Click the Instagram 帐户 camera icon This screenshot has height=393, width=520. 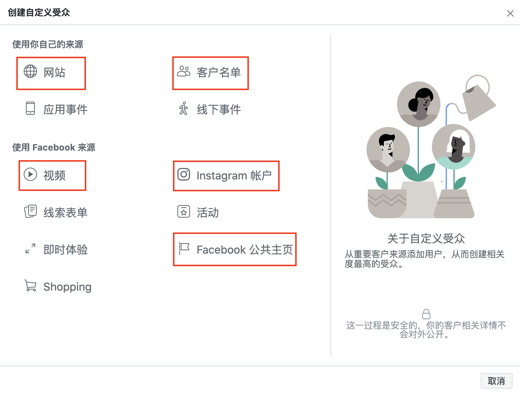tap(183, 175)
